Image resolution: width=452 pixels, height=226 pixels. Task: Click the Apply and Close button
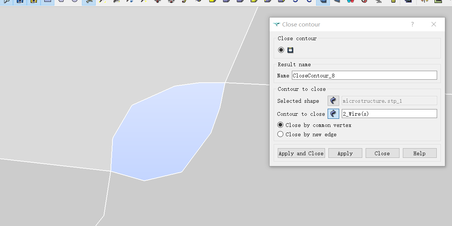click(x=301, y=153)
